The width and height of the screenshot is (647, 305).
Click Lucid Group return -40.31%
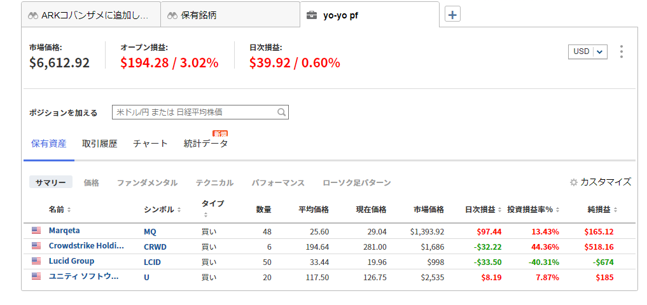click(543, 262)
